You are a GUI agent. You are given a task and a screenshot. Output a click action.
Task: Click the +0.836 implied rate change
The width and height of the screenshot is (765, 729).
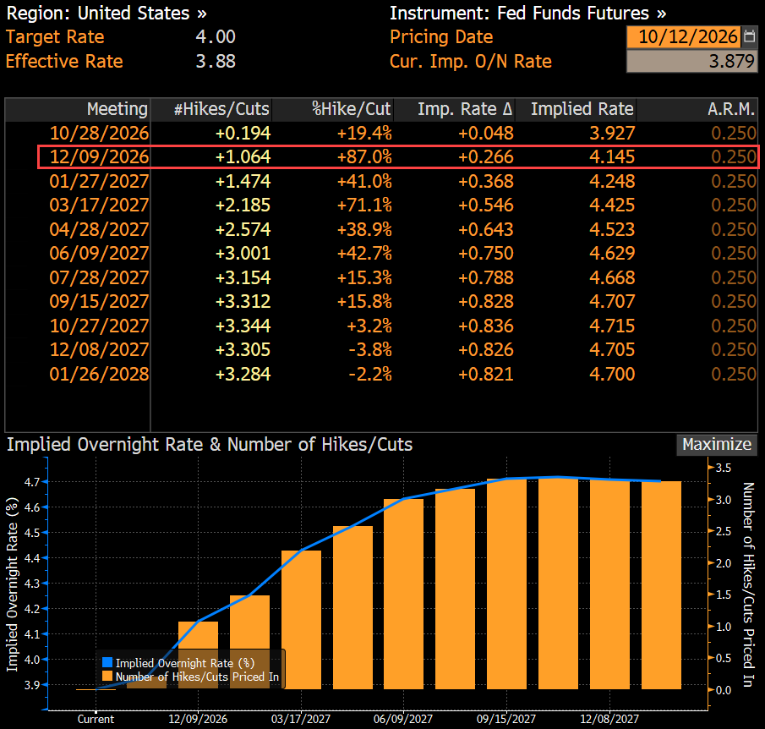tap(485, 326)
